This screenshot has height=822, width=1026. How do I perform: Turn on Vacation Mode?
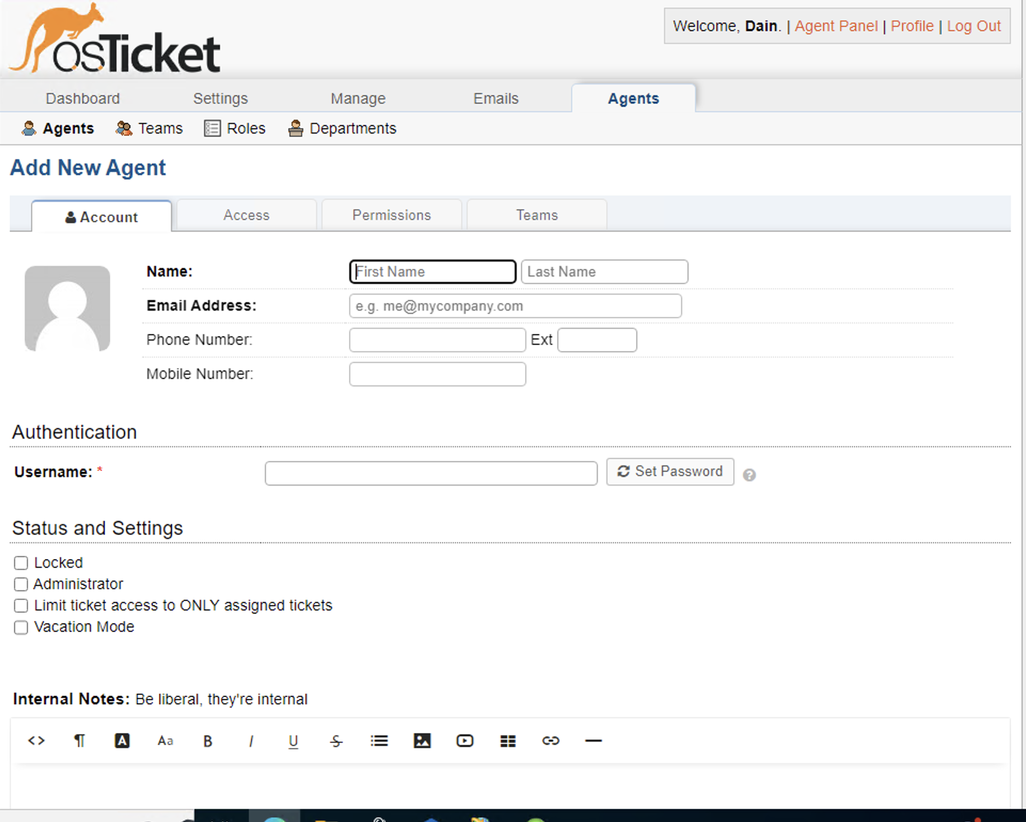[x=21, y=627]
